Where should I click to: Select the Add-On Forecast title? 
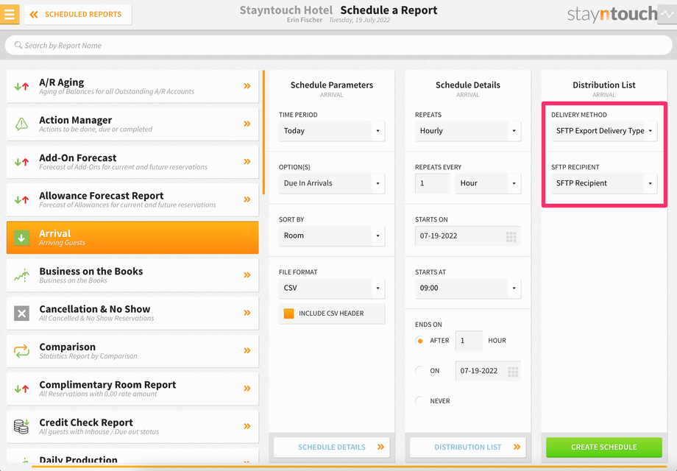78,158
